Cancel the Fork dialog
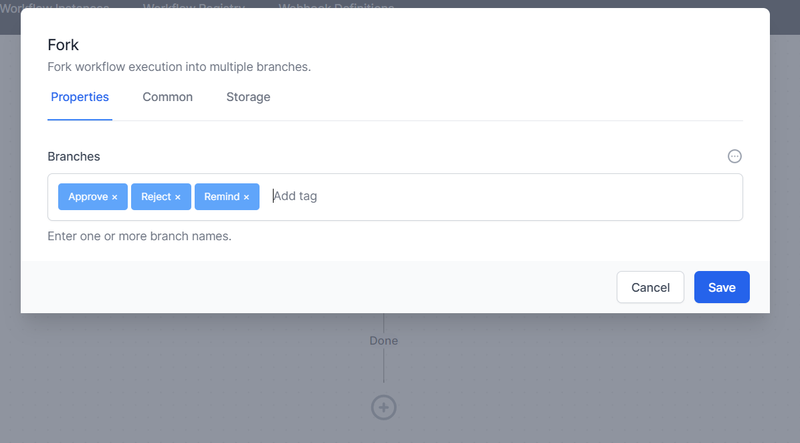This screenshot has height=443, width=800. (649, 286)
